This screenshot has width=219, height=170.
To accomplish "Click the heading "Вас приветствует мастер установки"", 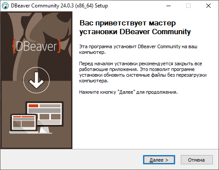I will (x=135, y=28).
